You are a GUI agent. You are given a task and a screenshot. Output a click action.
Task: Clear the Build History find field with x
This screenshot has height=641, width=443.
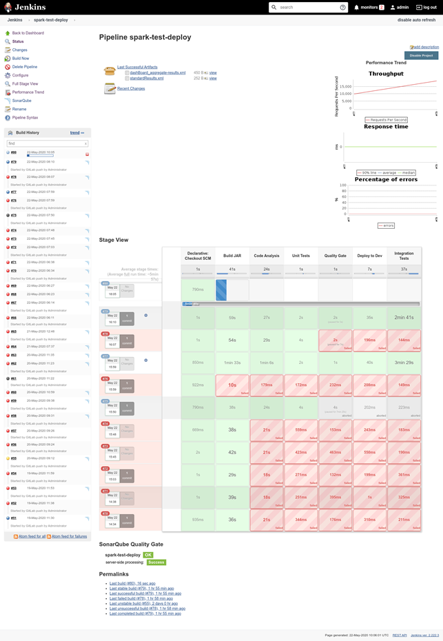(x=85, y=143)
